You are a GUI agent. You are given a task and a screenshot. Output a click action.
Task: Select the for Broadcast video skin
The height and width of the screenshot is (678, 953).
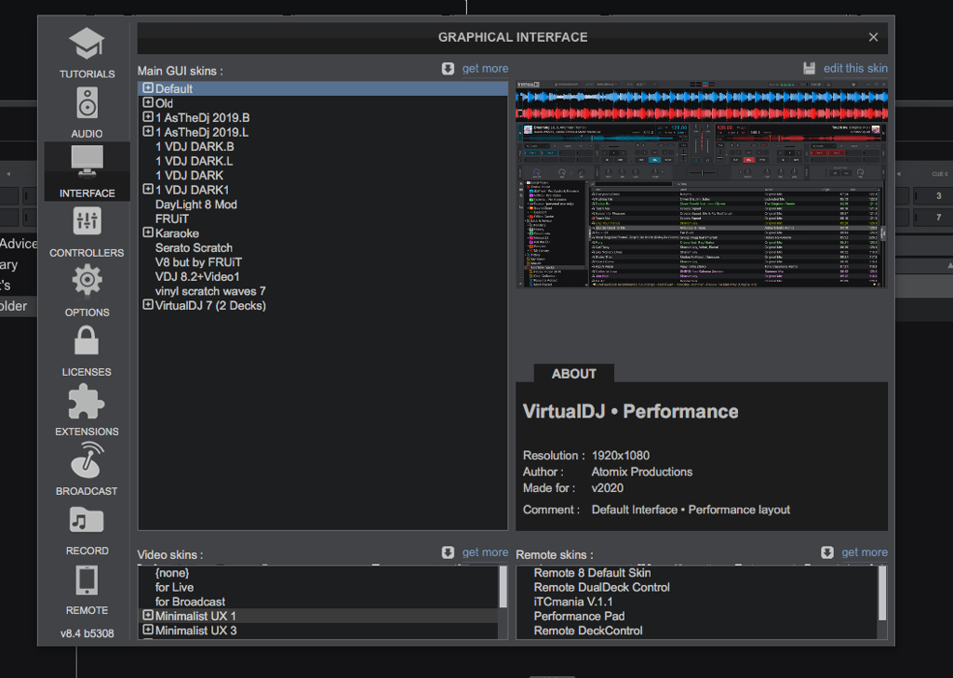[190, 602]
